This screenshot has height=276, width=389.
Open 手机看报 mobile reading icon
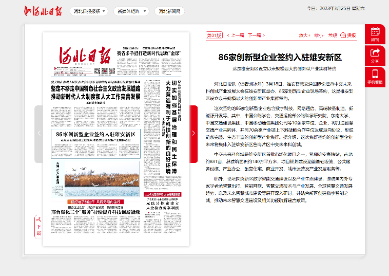(375, 76)
